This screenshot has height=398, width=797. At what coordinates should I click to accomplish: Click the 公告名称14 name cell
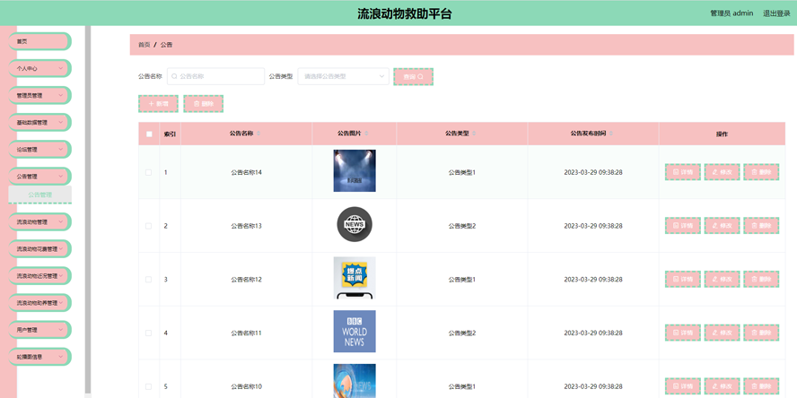[x=246, y=173]
